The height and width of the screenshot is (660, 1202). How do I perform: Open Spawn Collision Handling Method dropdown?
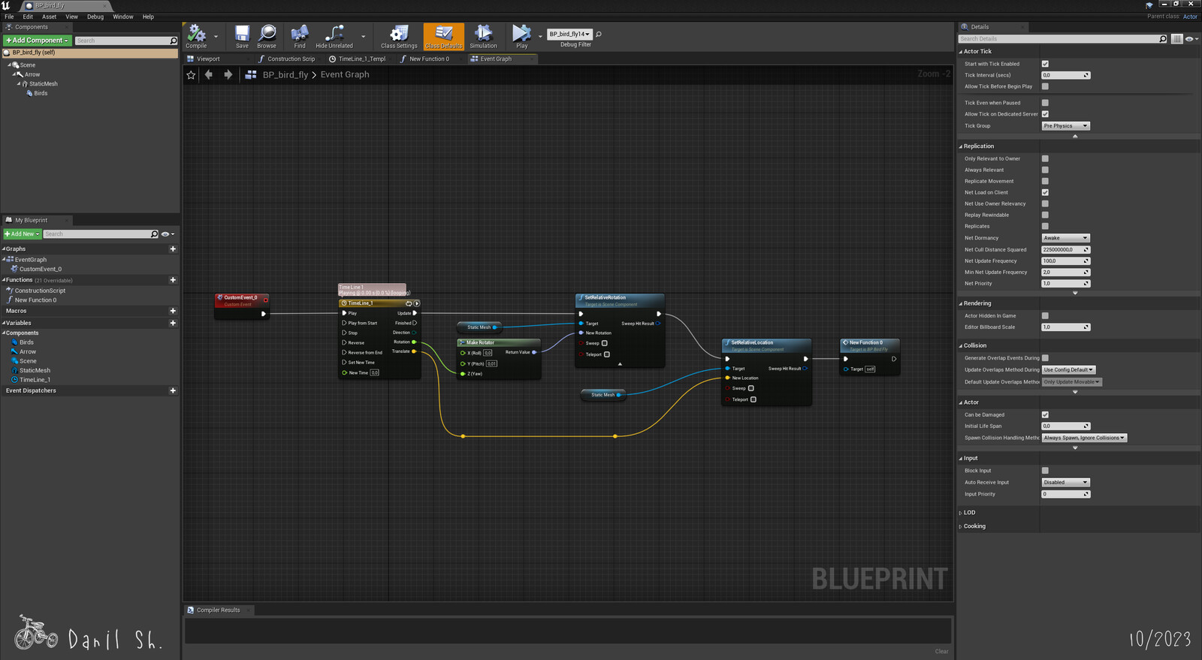(x=1084, y=438)
